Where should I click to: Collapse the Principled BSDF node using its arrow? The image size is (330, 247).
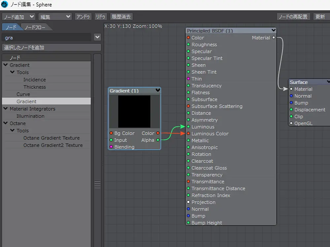(x=273, y=30)
